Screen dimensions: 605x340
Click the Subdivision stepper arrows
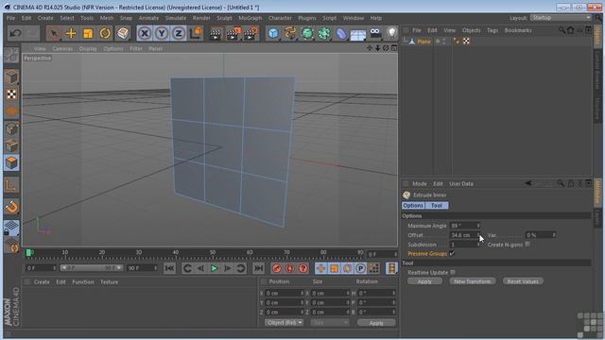tap(478, 245)
